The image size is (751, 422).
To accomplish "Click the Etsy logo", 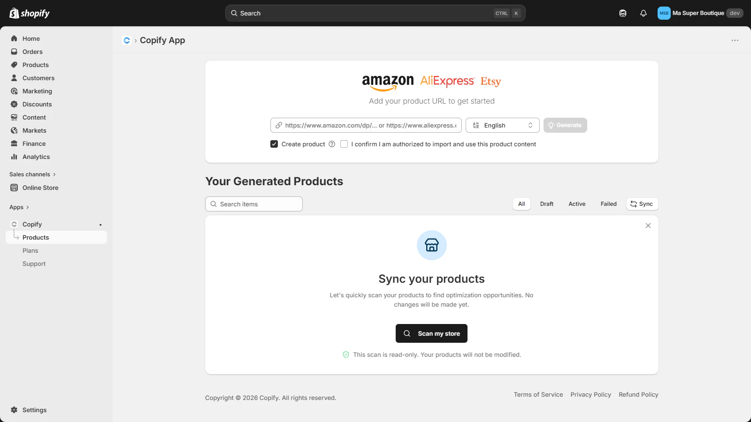I will 491,82.
